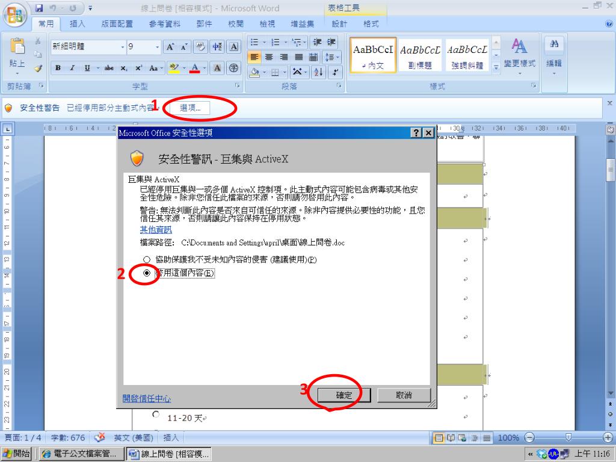Click the Clear Formatting icon

(200, 47)
